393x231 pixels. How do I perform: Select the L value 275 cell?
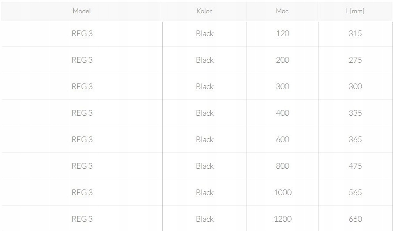[355, 60]
